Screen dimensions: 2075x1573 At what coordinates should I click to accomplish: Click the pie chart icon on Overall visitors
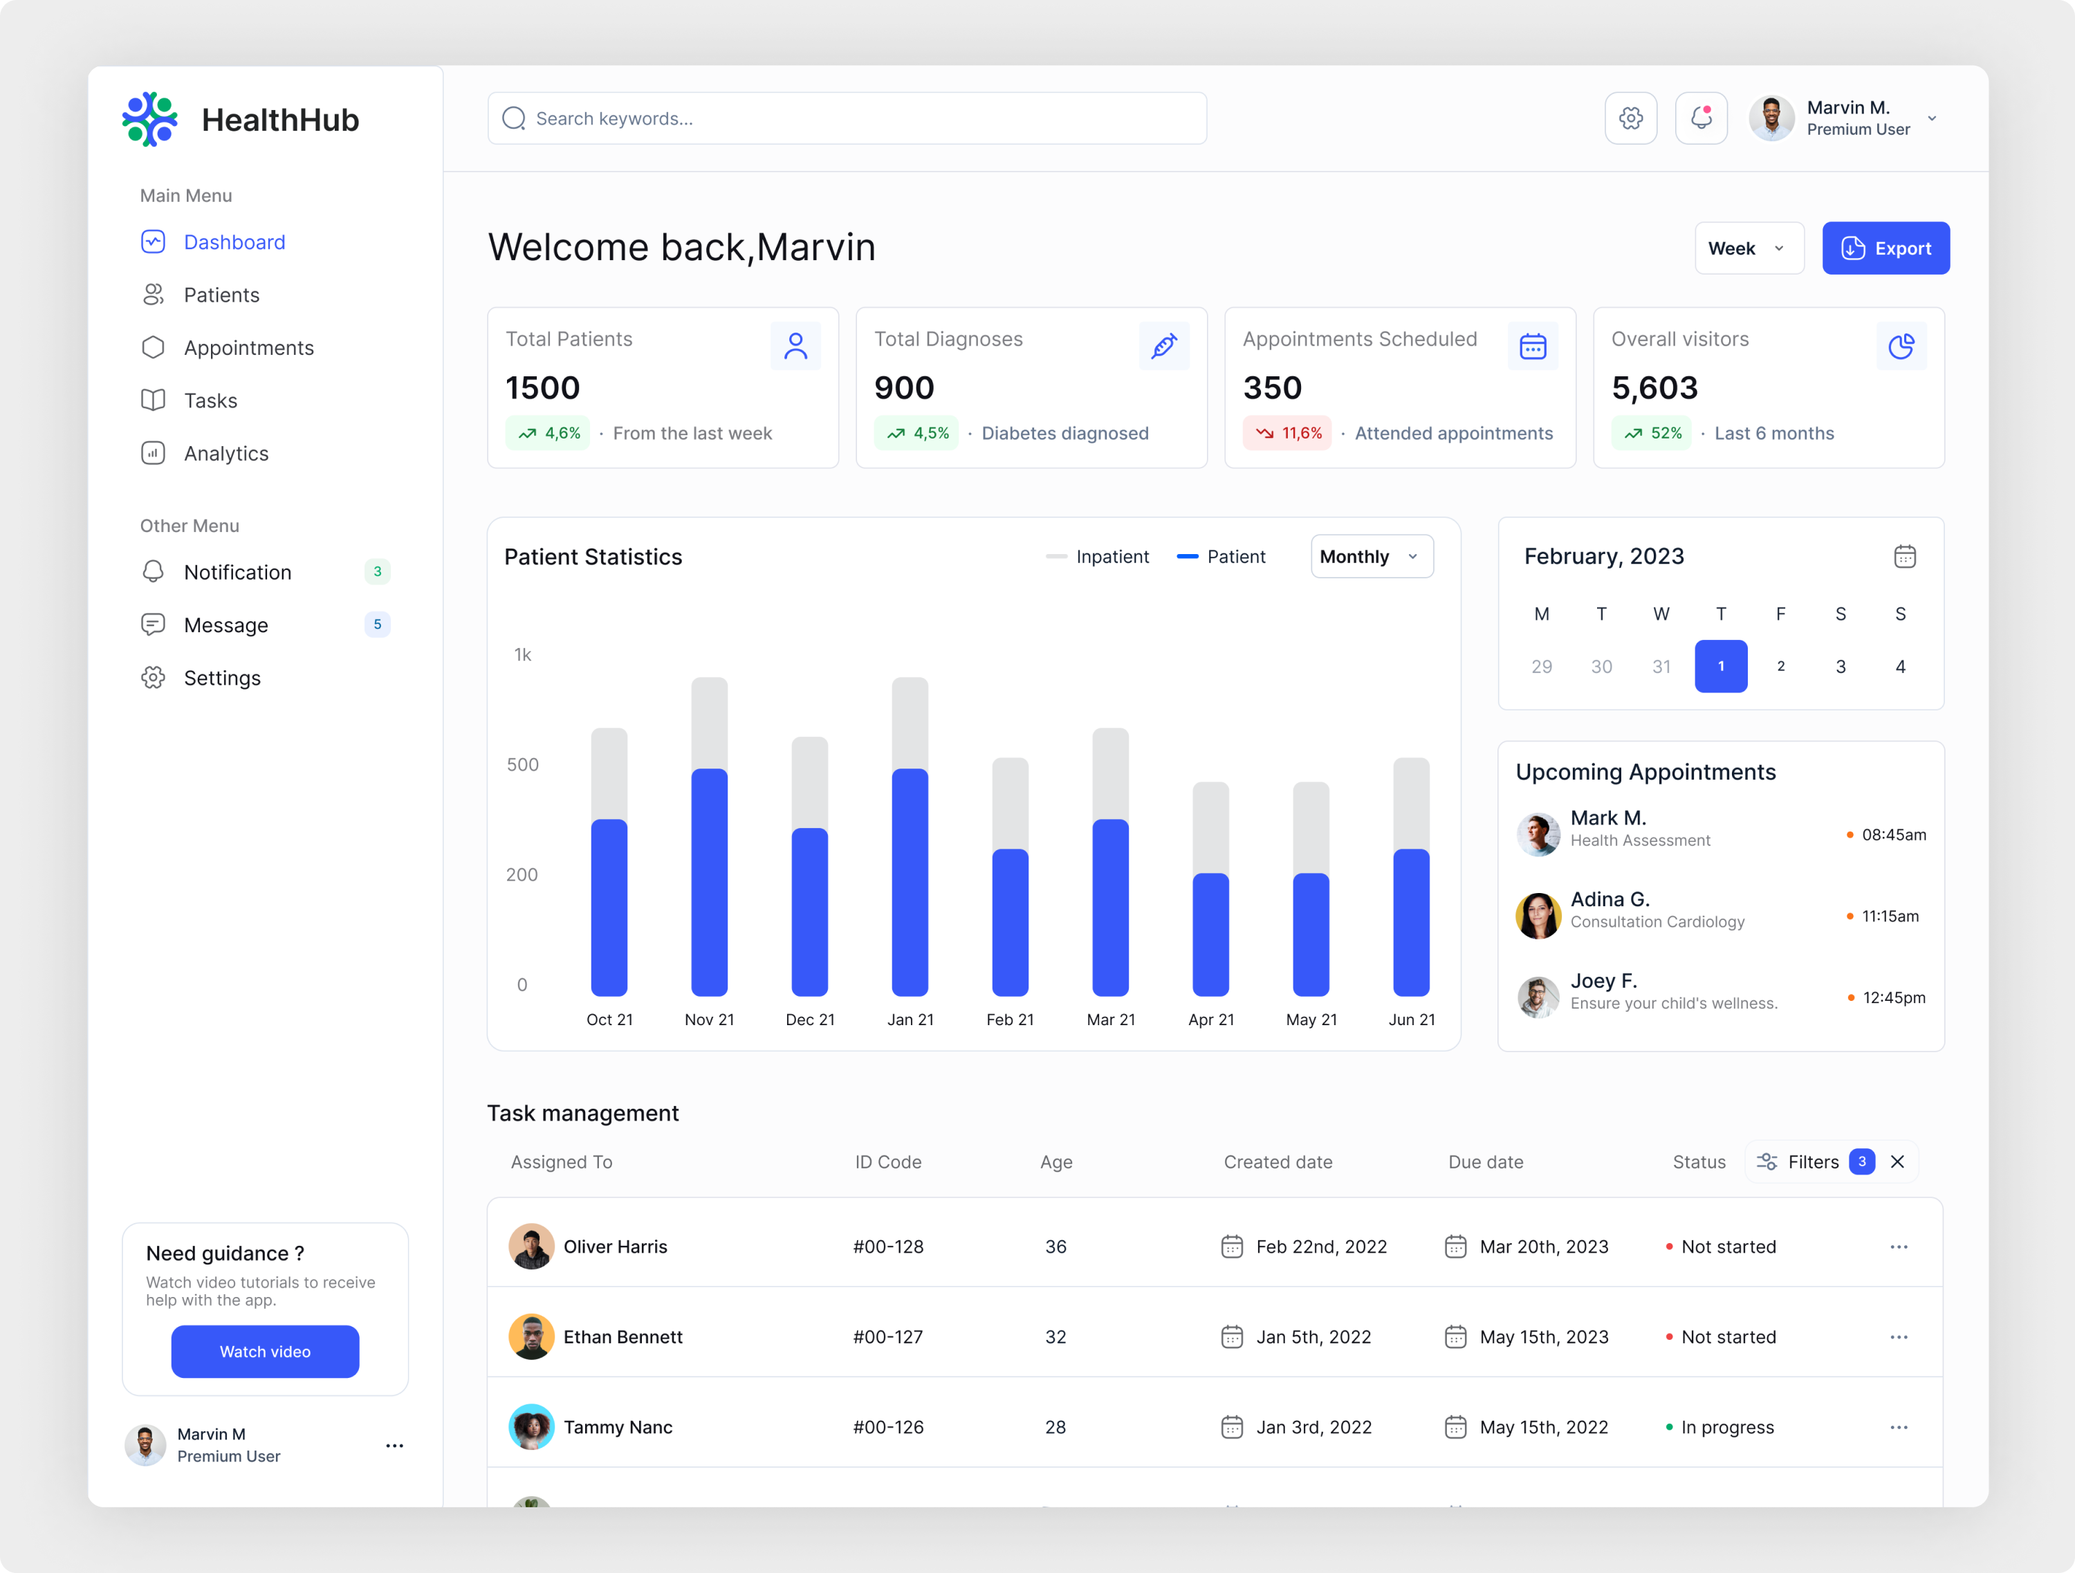(x=1902, y=346)
